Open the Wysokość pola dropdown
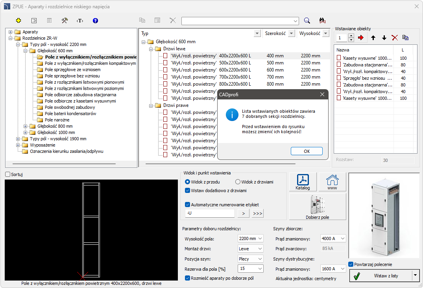Image resolution: width=423 pixels, height=288 pixels. coord(251,238)
